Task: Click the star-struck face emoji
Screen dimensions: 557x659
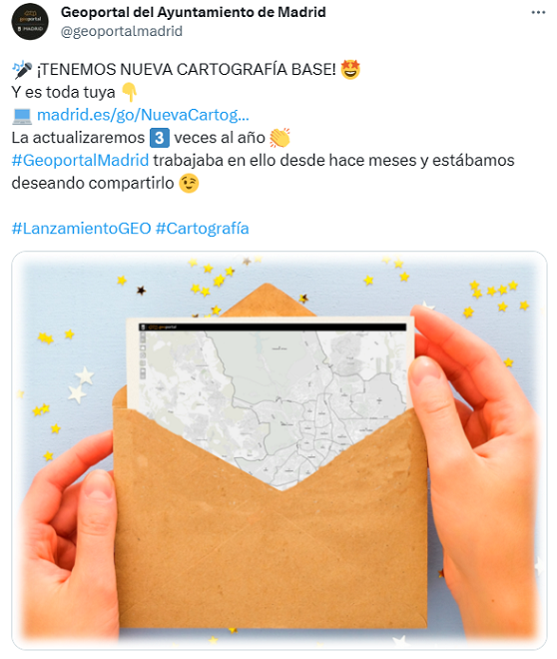Action: 350,69
